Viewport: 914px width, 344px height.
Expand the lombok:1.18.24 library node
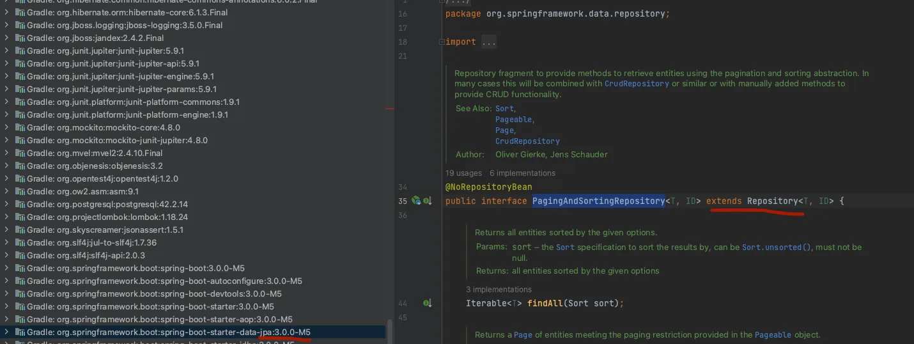pyautogui.click(x=6, y=217)
